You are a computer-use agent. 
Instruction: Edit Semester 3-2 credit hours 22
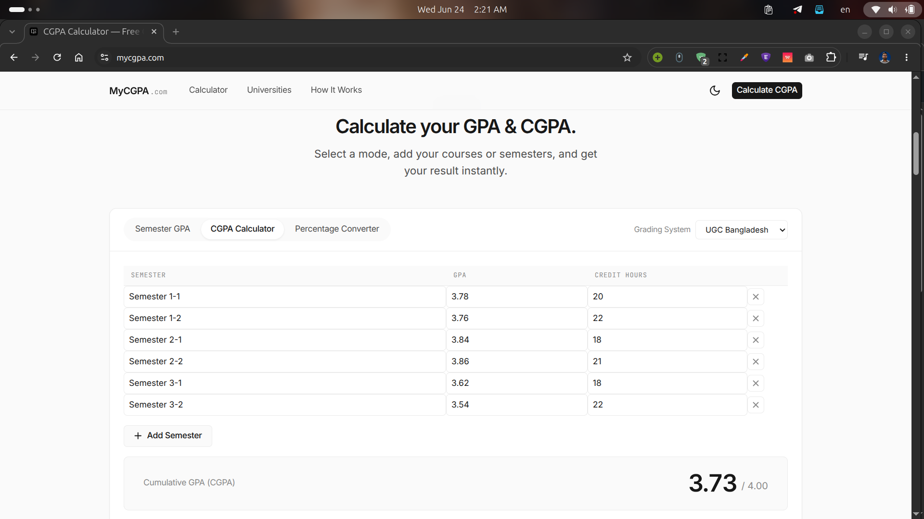(667, 405)
